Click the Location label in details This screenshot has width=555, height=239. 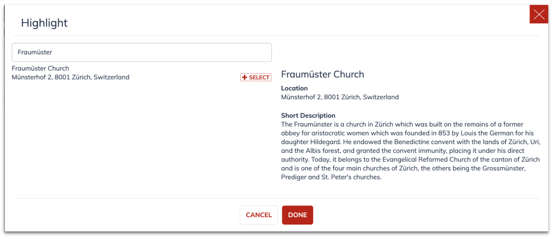click(294, 88)
